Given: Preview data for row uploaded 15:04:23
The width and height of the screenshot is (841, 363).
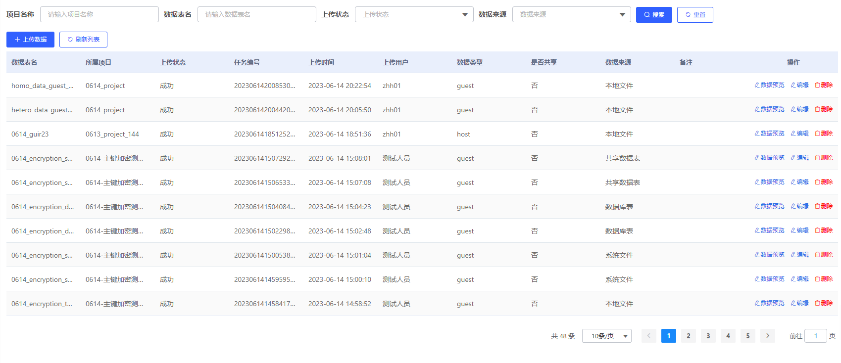Looking at the screenshot, I should pos(769,206).
